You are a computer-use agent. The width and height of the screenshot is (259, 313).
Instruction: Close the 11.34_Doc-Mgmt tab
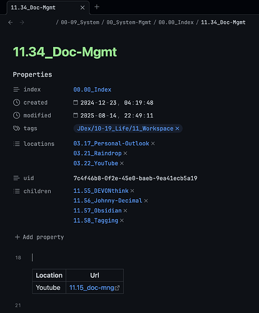(83, 8)
